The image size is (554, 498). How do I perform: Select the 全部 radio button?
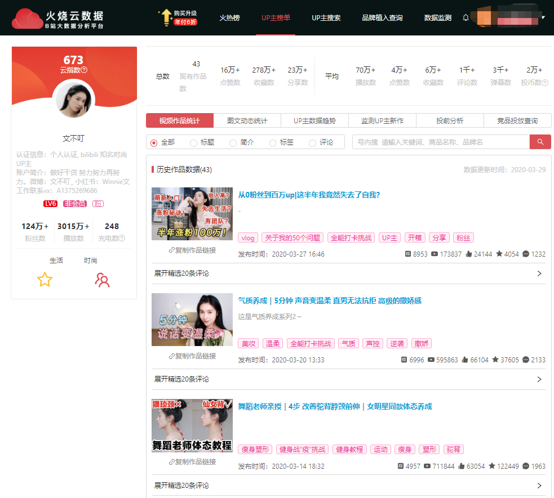(154, 143)
